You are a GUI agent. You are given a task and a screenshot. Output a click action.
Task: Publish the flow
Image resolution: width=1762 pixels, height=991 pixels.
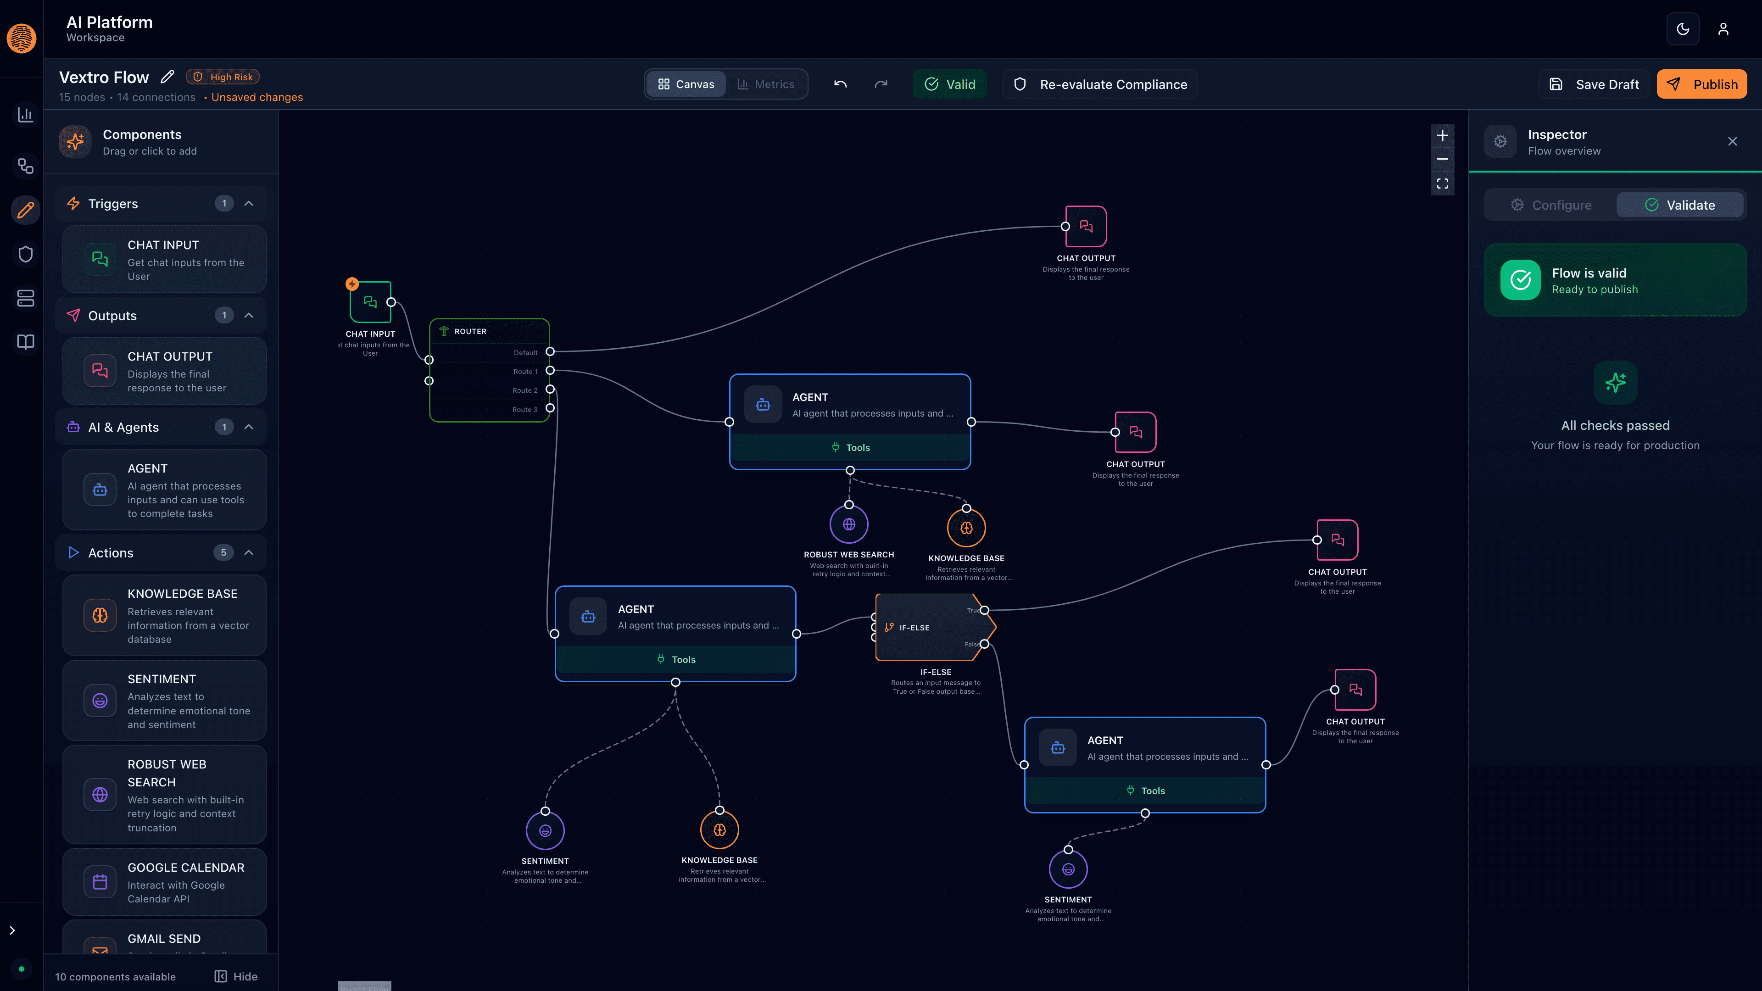click(1702, 84)
